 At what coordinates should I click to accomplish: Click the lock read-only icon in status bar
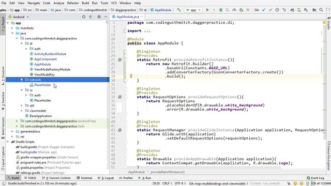pos(289,183)
